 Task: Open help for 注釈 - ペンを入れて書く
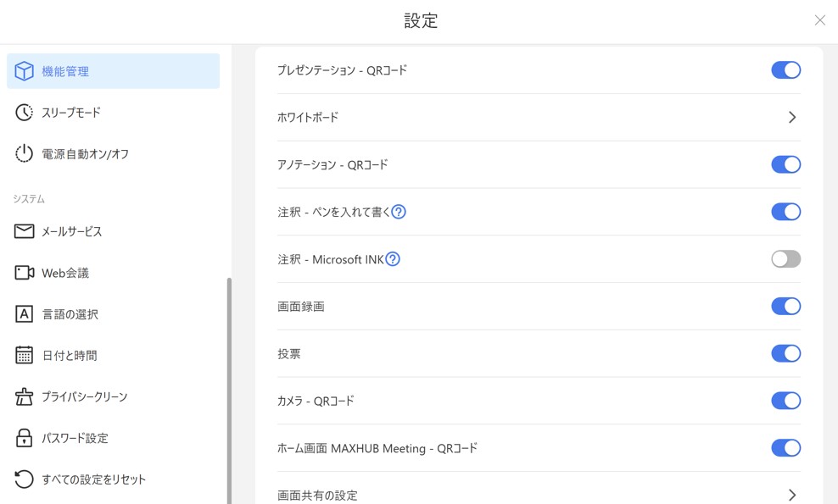(399, 212)
